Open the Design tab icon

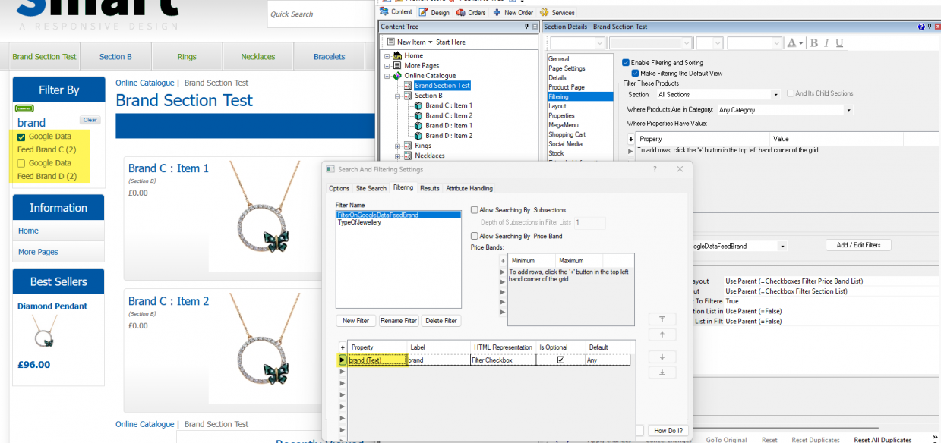pyautogui.click(x=423, y=13)
